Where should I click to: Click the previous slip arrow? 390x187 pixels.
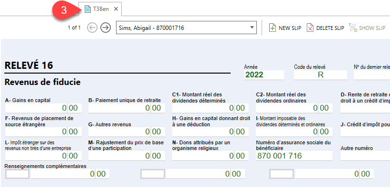pyautogui.click(x=92, y=28)
